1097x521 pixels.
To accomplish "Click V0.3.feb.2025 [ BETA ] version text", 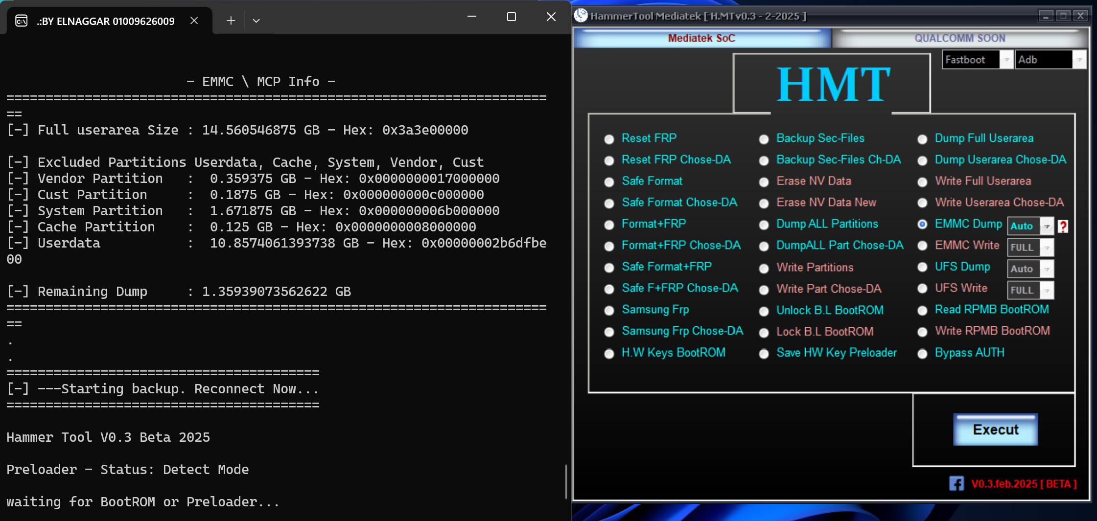I will pos(1024,484).
